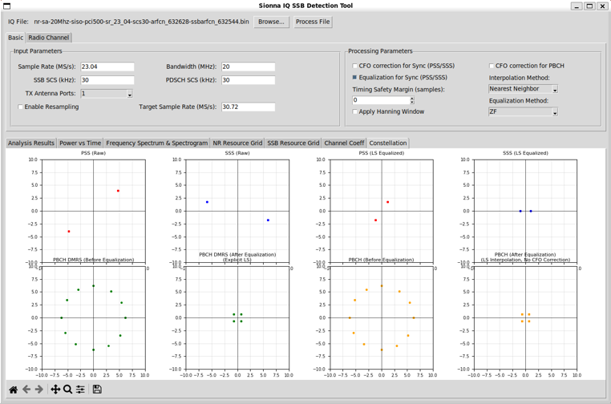This screenshot has width=611, height=404.
Task: Open the Frequency Spectrum & Spectrogram tab
Action: point(156,143)
